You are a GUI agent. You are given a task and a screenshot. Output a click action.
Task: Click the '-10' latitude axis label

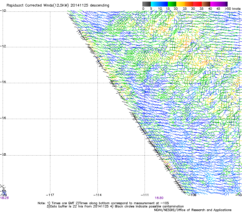coord(3,11)
